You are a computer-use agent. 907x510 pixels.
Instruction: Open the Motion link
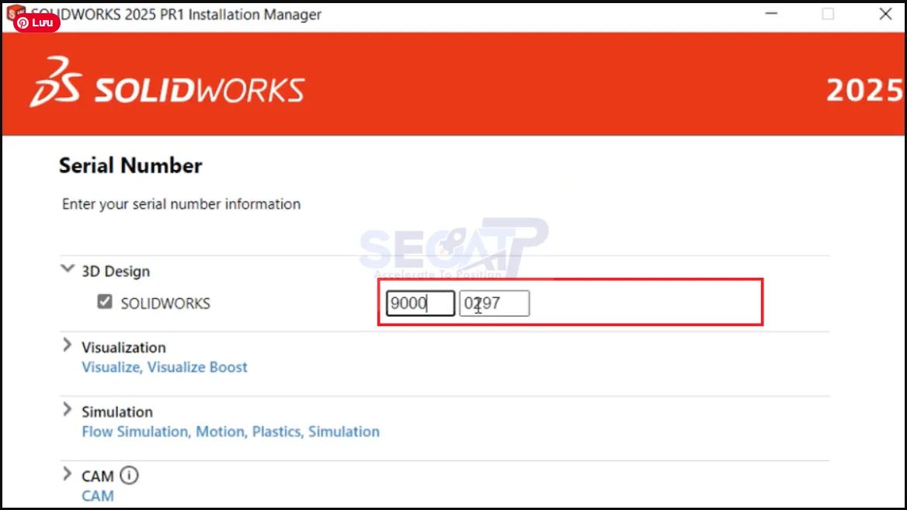(x=221, y=431)
